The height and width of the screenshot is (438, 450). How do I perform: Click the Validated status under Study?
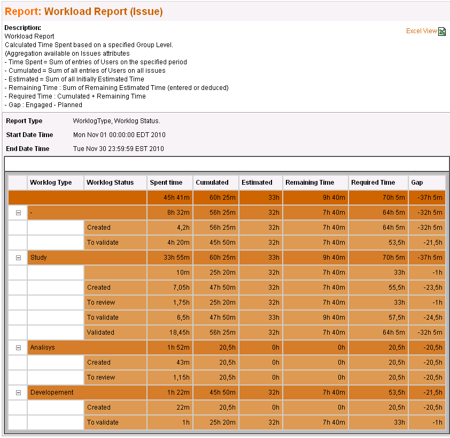coord(101,333)
